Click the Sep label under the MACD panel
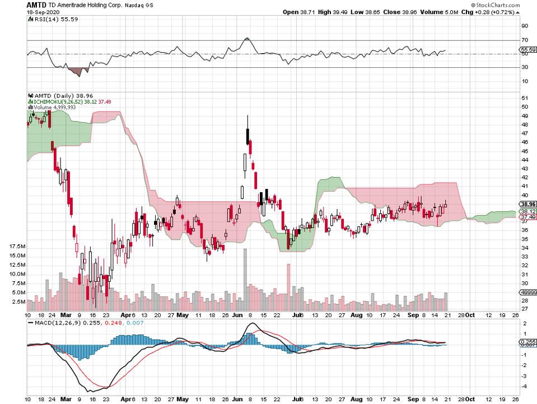537x404 pixels. click(x=413, y=399)
